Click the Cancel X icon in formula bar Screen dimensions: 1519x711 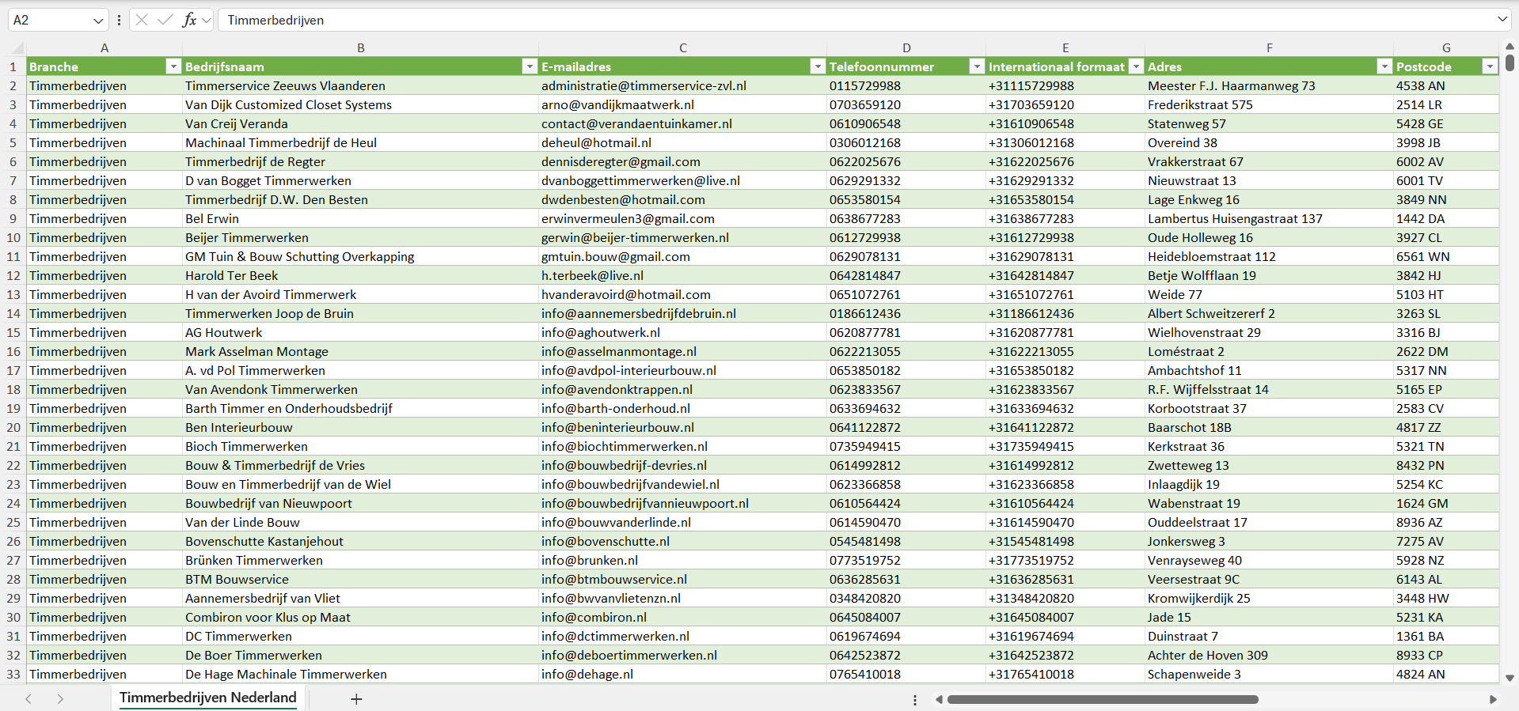pyautogui.click(x=142, y=20)
